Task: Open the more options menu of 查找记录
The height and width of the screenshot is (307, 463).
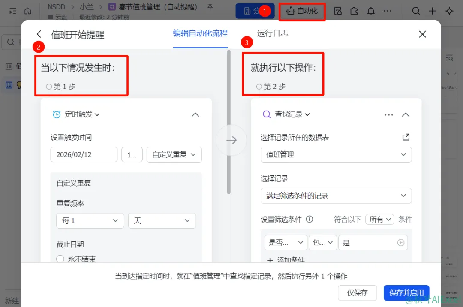Action: (388, 114)
